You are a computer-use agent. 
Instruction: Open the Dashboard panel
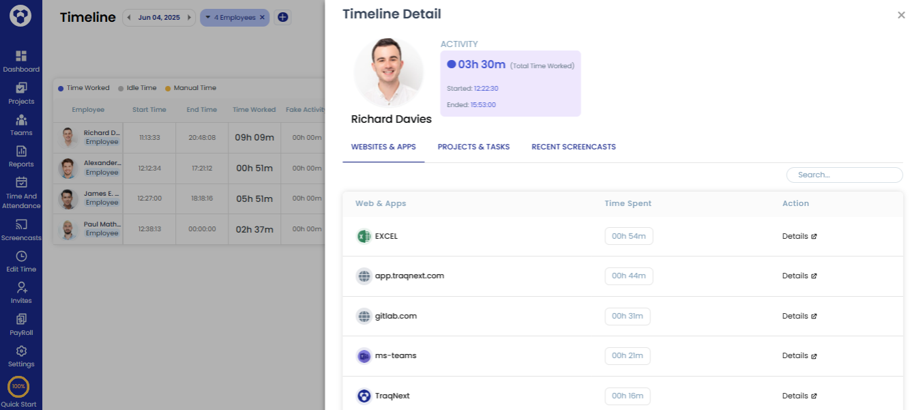(21, 61)
